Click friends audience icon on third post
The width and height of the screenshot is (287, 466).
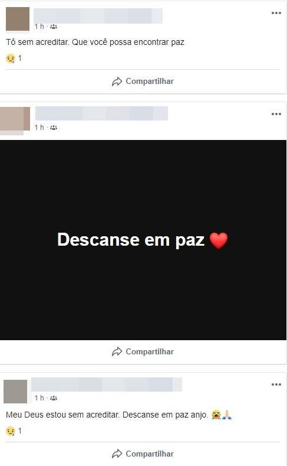pos(54,398)
